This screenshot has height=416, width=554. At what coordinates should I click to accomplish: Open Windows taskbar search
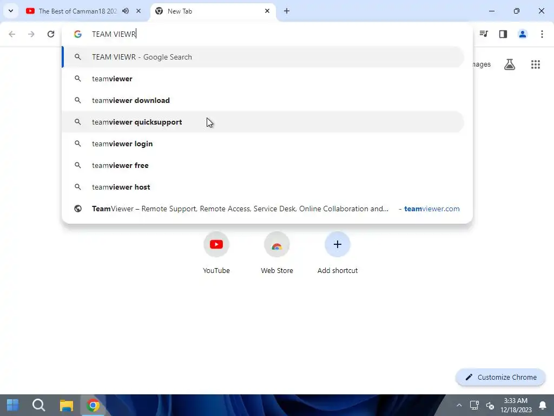(39, 405)
